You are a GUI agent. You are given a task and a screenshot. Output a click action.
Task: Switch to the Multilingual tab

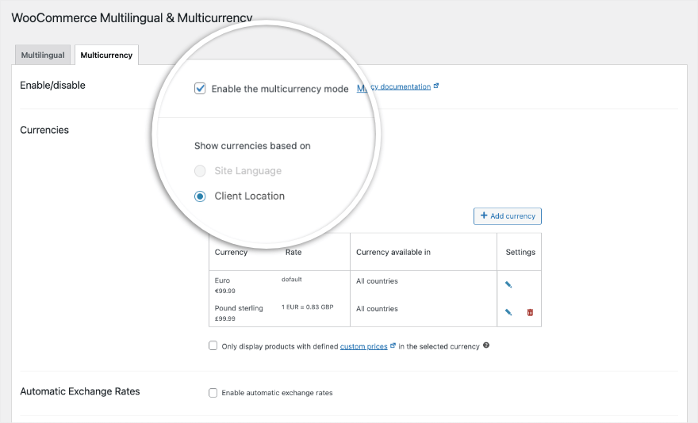tap(43, 55)
